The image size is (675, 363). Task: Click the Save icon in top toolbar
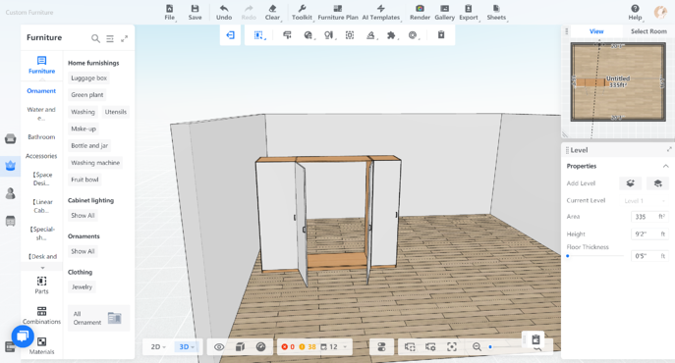(195, 13)
